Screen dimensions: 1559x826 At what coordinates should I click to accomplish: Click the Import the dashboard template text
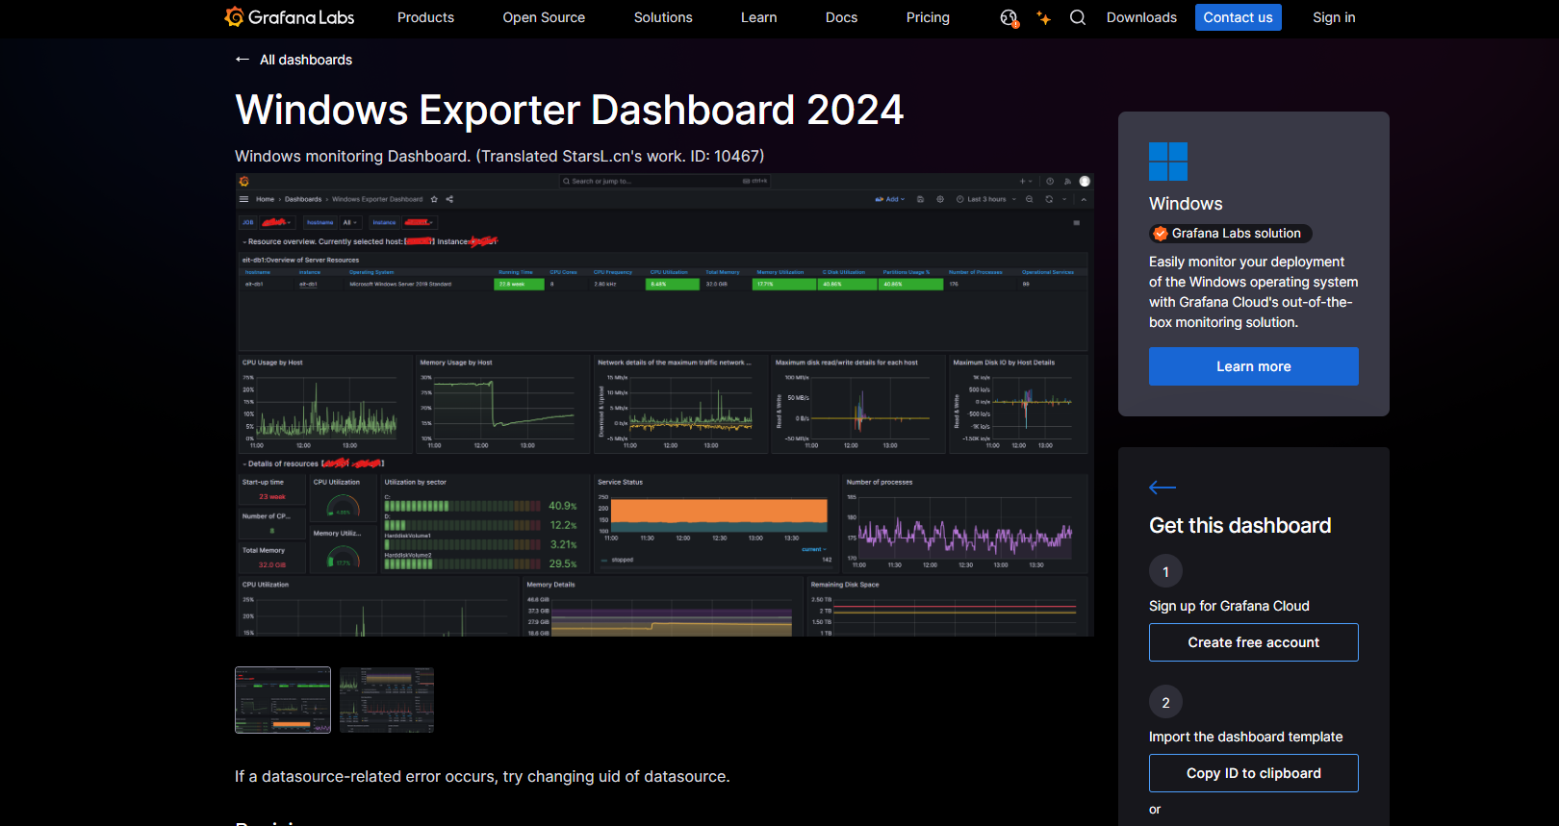pos(1245,737)
